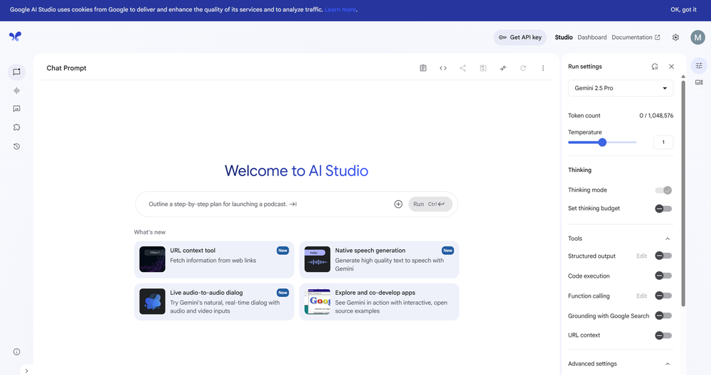This screenshot has height=375, width=711.
Task: Open the prompt gallery icon on far right
Action: click(699, 82)
